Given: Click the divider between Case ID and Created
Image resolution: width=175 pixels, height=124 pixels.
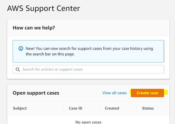Looking at the screenshot, I should 99,108.
